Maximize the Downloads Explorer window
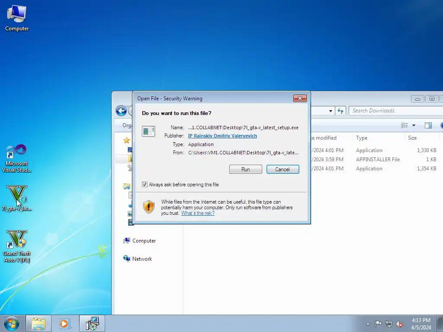Viewport: 443px width, 332px height. coord(432,99)
